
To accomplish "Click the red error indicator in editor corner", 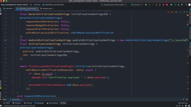I will coord(168,12).
